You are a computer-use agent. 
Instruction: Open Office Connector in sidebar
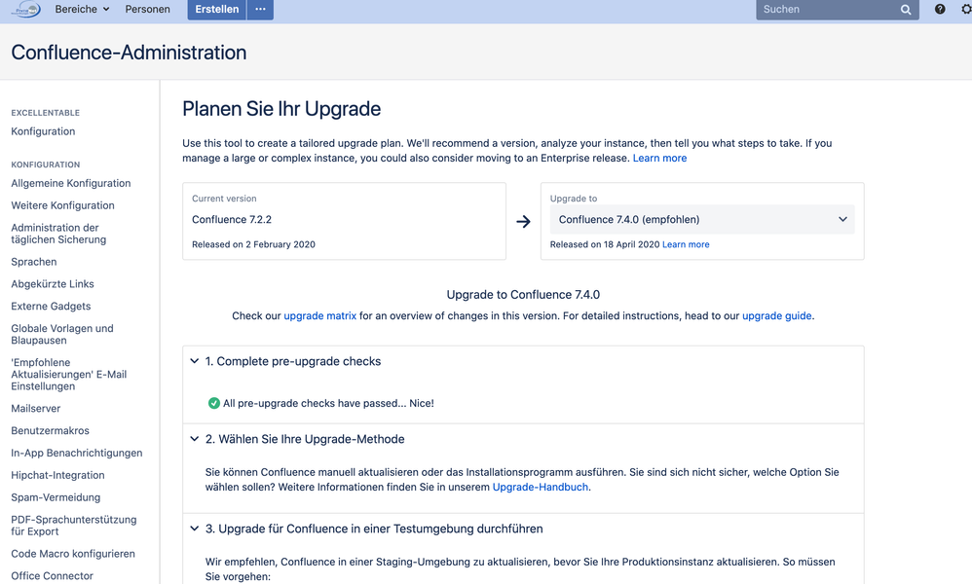click(x=52, y=576)
